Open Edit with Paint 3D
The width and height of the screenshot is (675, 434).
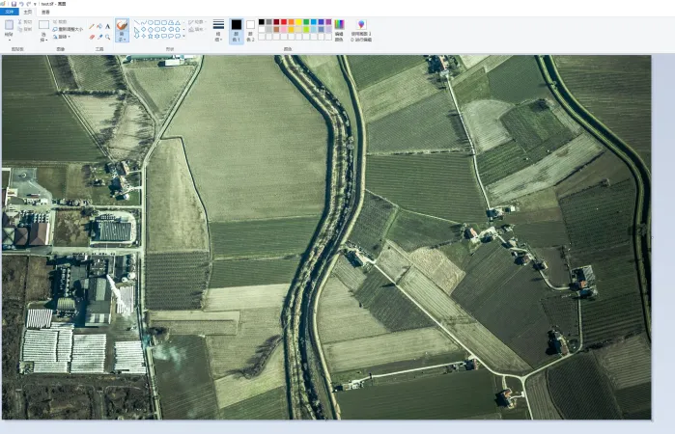coord(361,29)
